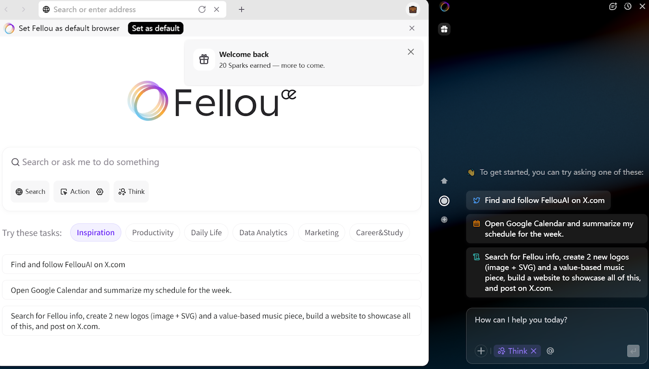Switch to the Daily Life category
649x369 pixels.
[x=206, y=232]
